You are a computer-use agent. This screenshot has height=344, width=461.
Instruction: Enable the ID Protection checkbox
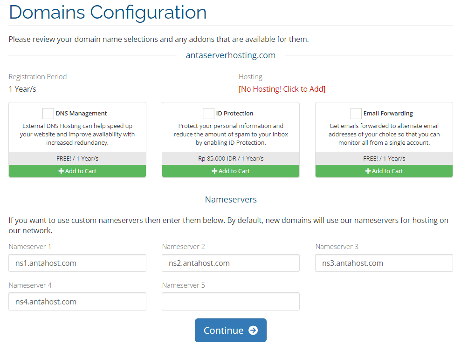208,113
